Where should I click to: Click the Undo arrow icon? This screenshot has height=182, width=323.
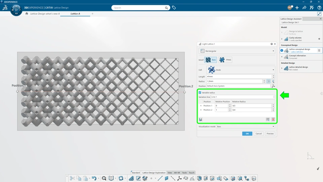[x=94, y=178]
